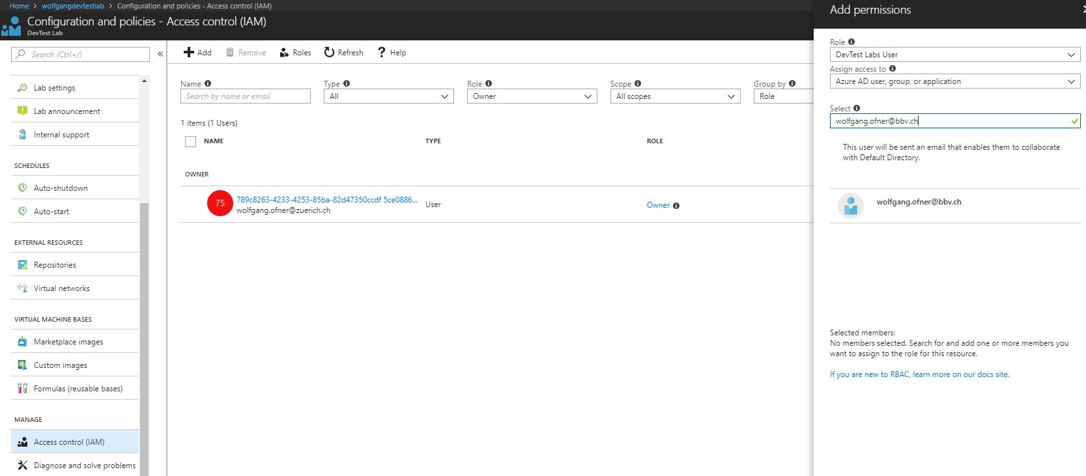
Task: Open the Type filter dropdown
Action: 388,96
